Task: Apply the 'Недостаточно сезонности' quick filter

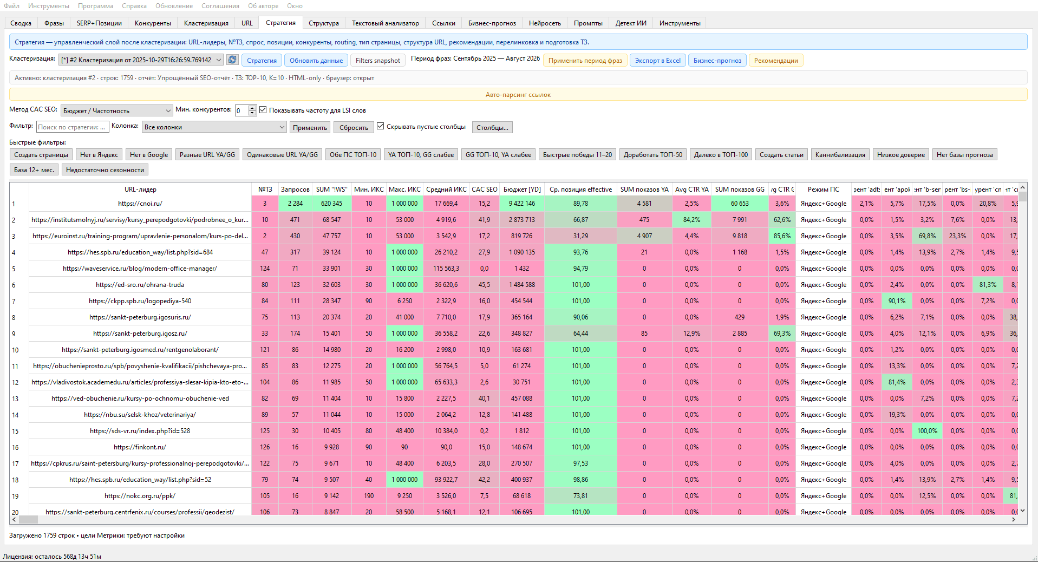Action: pos(105,169)
